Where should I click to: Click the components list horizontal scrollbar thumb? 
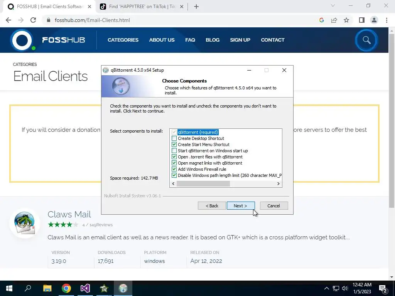click(203, 184)
